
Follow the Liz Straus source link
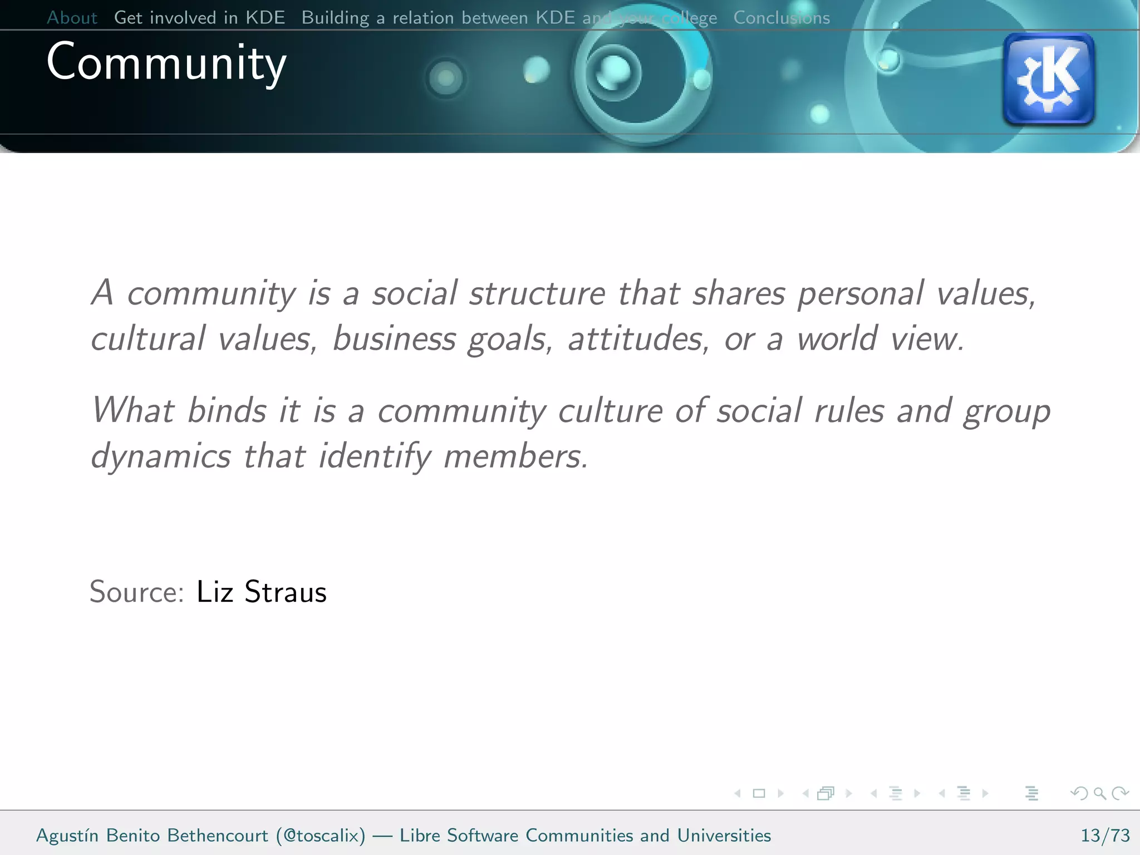[262, 591]
